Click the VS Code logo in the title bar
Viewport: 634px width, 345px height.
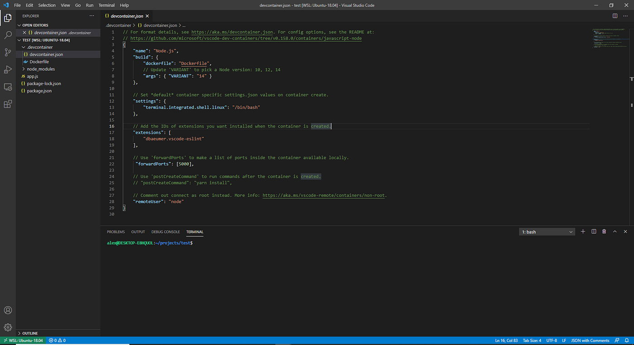coord(6,5)
